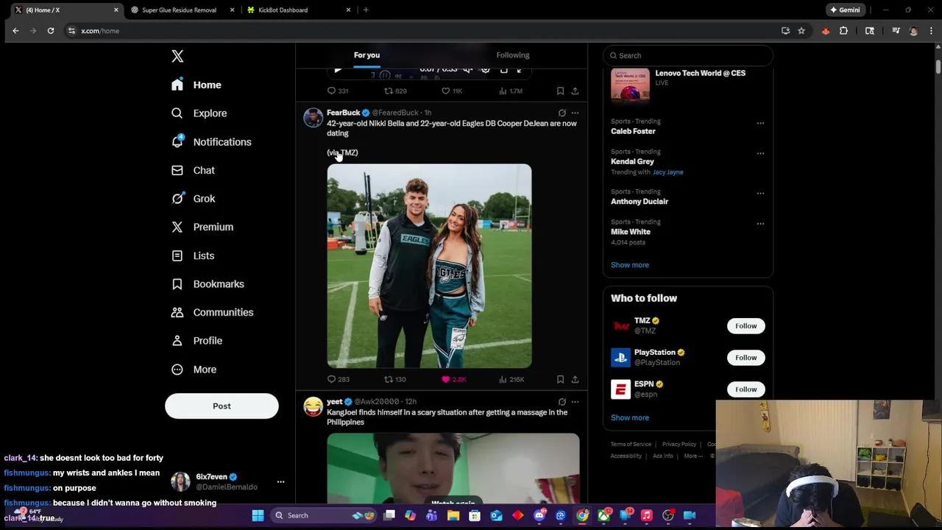This screenshot has width=942, height=530.
Task: Open yeet post more menu
Action: coord(575,401)
